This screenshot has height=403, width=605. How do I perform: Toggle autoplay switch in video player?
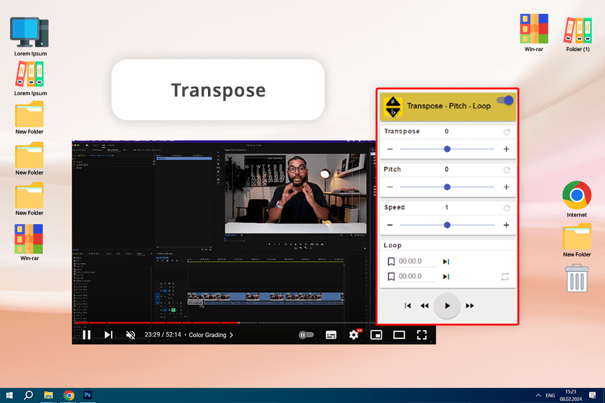coord(306,335)
